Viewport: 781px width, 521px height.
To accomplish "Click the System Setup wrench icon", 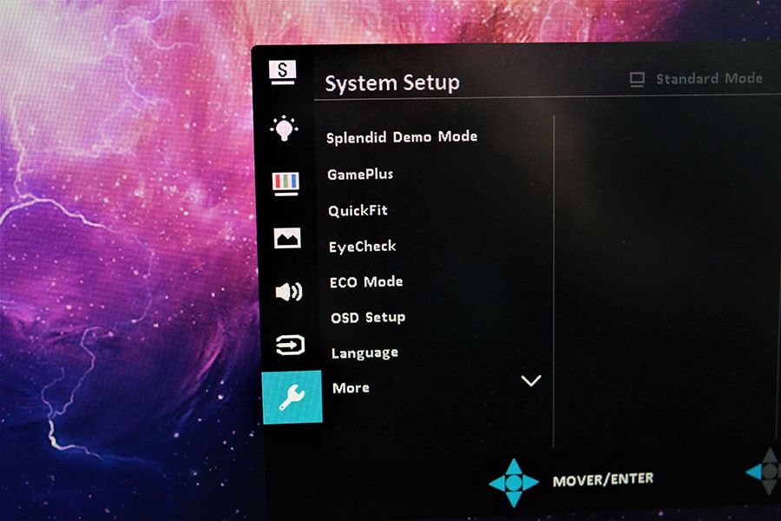I will pos(292,397).
